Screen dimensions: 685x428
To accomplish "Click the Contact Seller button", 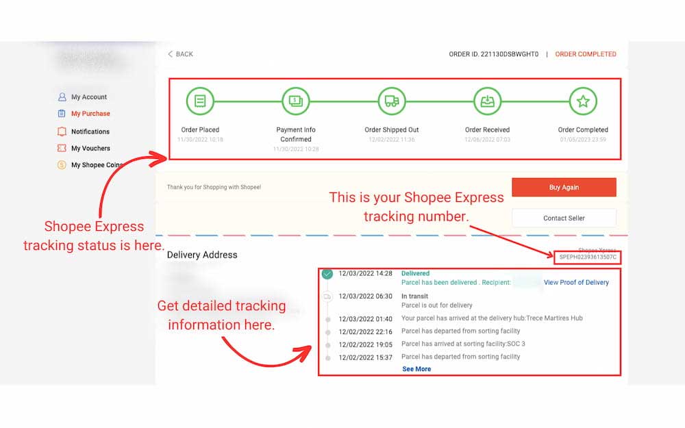I will (564, 218).
